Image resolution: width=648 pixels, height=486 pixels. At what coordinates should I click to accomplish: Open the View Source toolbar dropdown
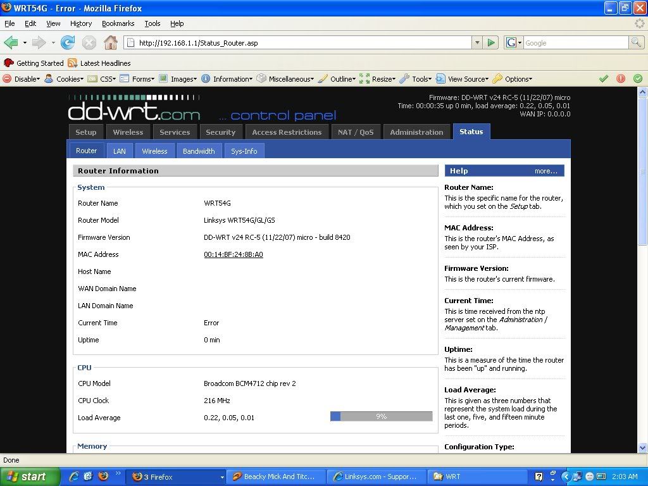(463, 79)
